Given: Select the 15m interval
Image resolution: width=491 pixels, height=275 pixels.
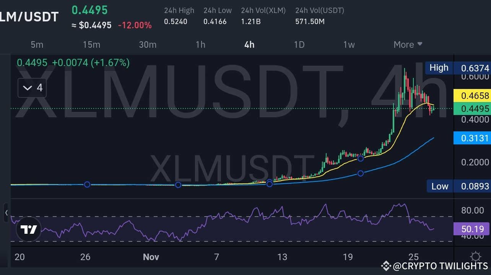Looking at the screenshot, I should (91, 45).
